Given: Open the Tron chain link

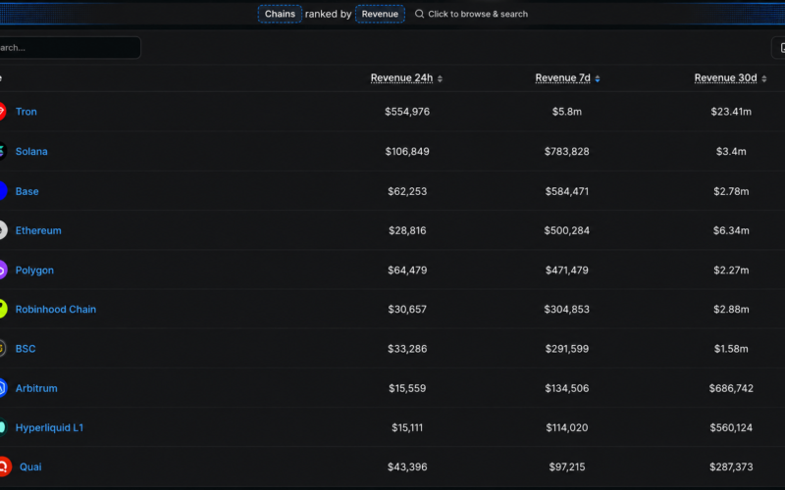Looking at the screenshot, I should coord(26,112).
